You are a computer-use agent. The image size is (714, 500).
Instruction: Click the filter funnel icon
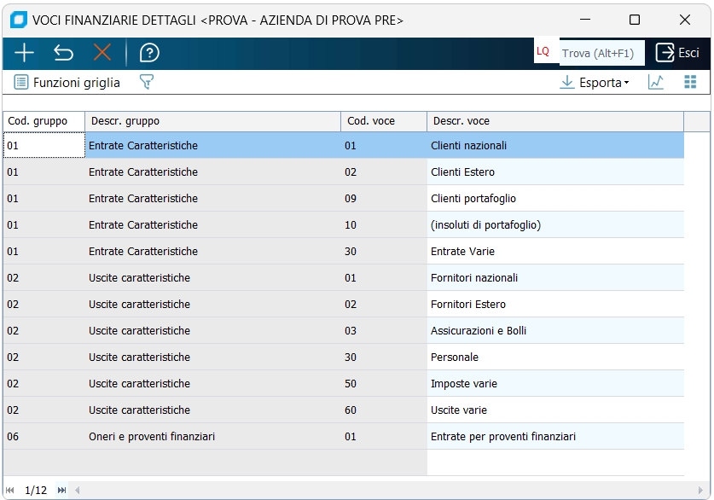pos(147,83)
